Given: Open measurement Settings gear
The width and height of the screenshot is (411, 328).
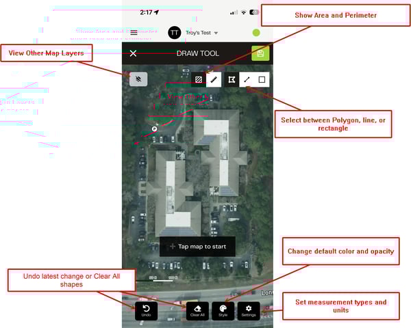Looking at the screenshot, I should (x=249, y=311).
